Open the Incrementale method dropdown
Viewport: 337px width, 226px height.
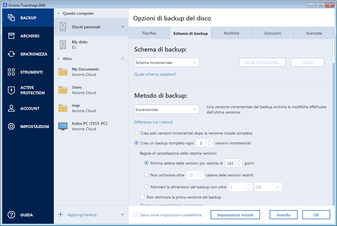pos(167,109)
